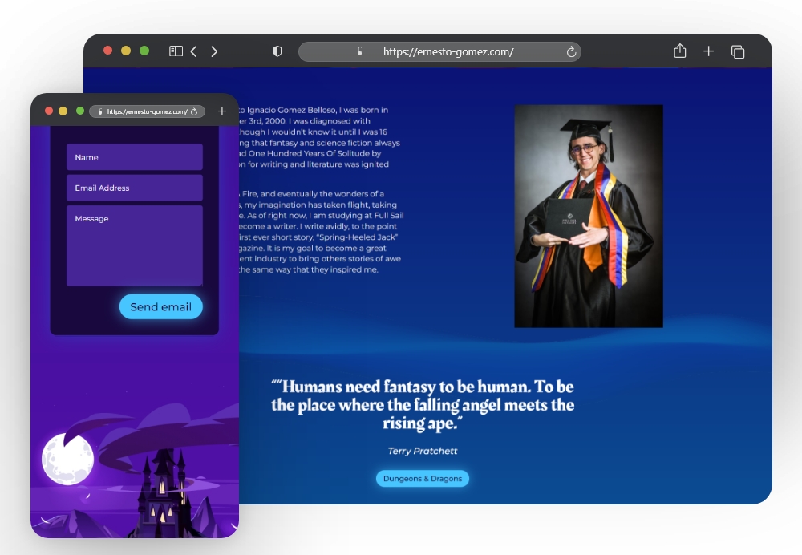Minimize the small browser window with the yellow button
Screen dimensions: 802x555
(63, 111)
